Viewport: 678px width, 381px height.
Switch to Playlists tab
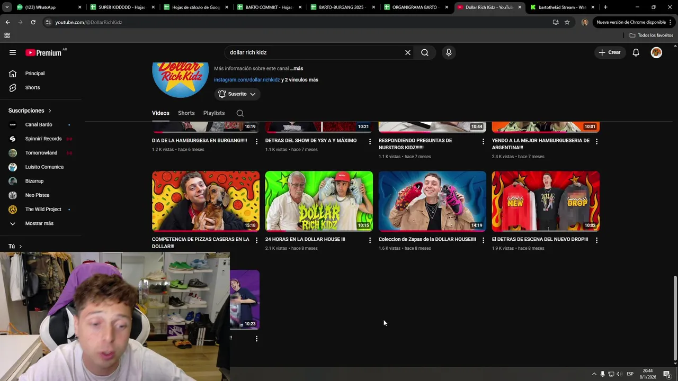[x=214, y=113]
